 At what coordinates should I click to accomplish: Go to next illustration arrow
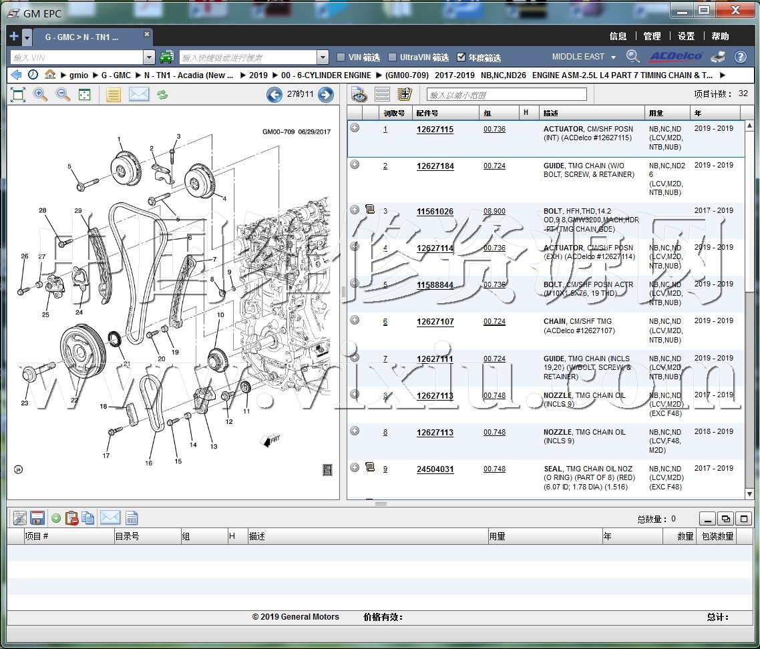tap(325, 95)
